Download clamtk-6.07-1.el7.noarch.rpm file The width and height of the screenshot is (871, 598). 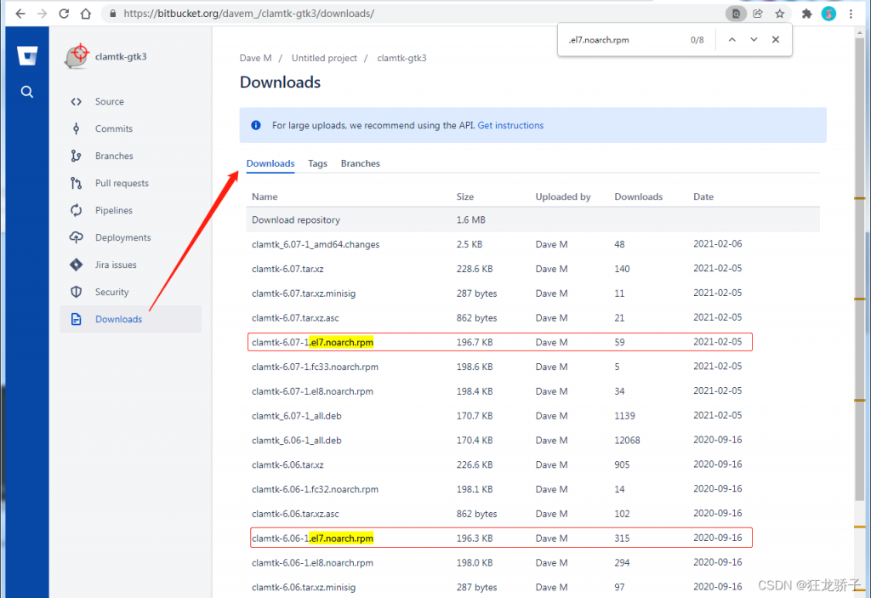point(312,343)
